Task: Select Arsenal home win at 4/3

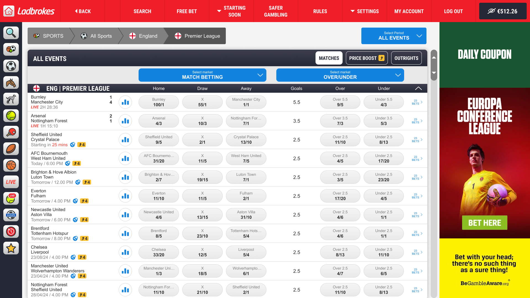Action: [159, 121]
